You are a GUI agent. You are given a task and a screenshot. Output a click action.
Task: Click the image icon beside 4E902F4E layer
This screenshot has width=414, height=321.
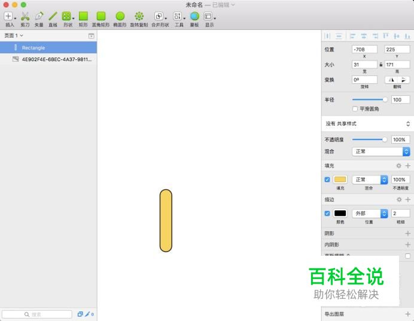tap(16, 59)
